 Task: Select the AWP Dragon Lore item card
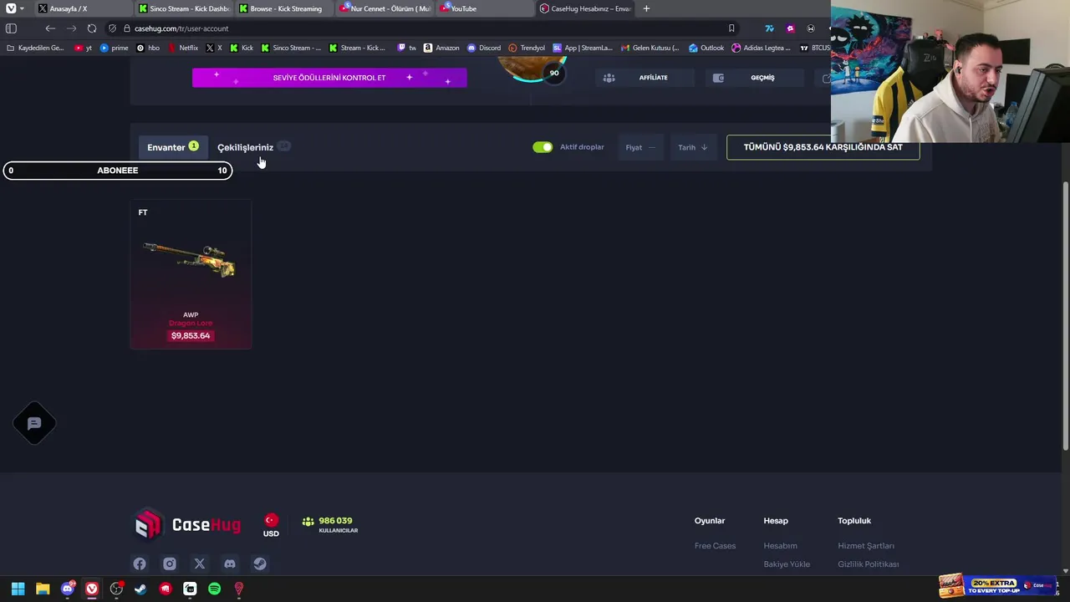pos(191,274)
